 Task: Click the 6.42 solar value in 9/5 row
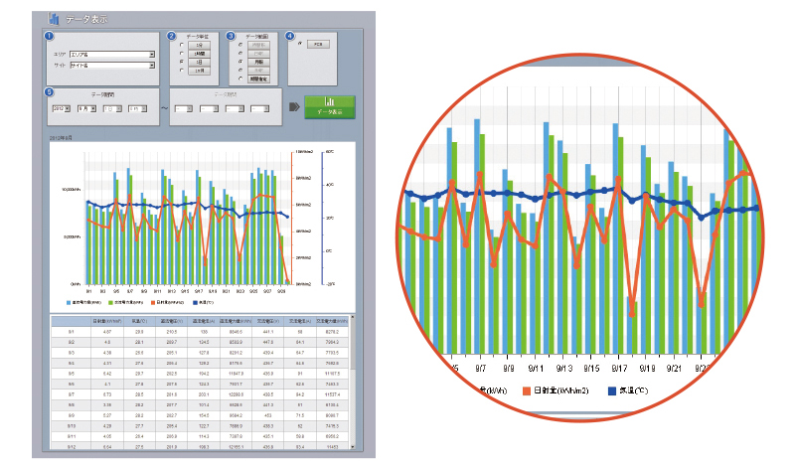tap(107, 374)
